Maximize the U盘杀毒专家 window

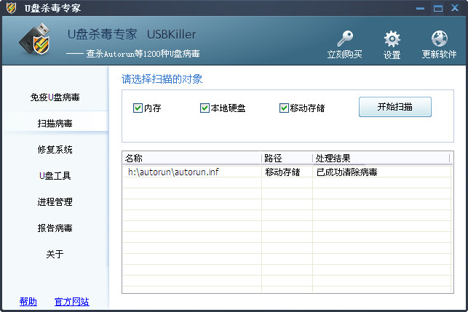(438, 8)
